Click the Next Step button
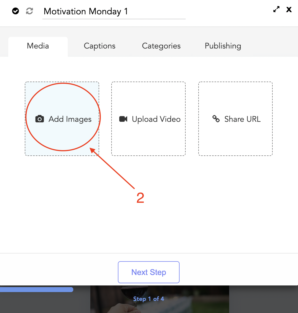Screen dimensions: 298x313 148,272
